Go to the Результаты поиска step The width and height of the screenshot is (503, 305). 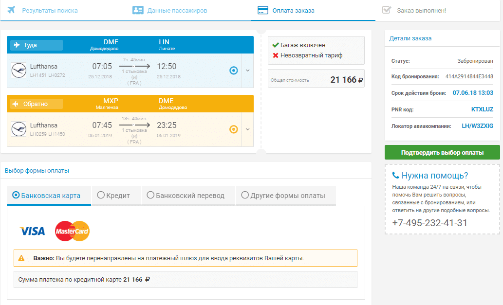50,11
